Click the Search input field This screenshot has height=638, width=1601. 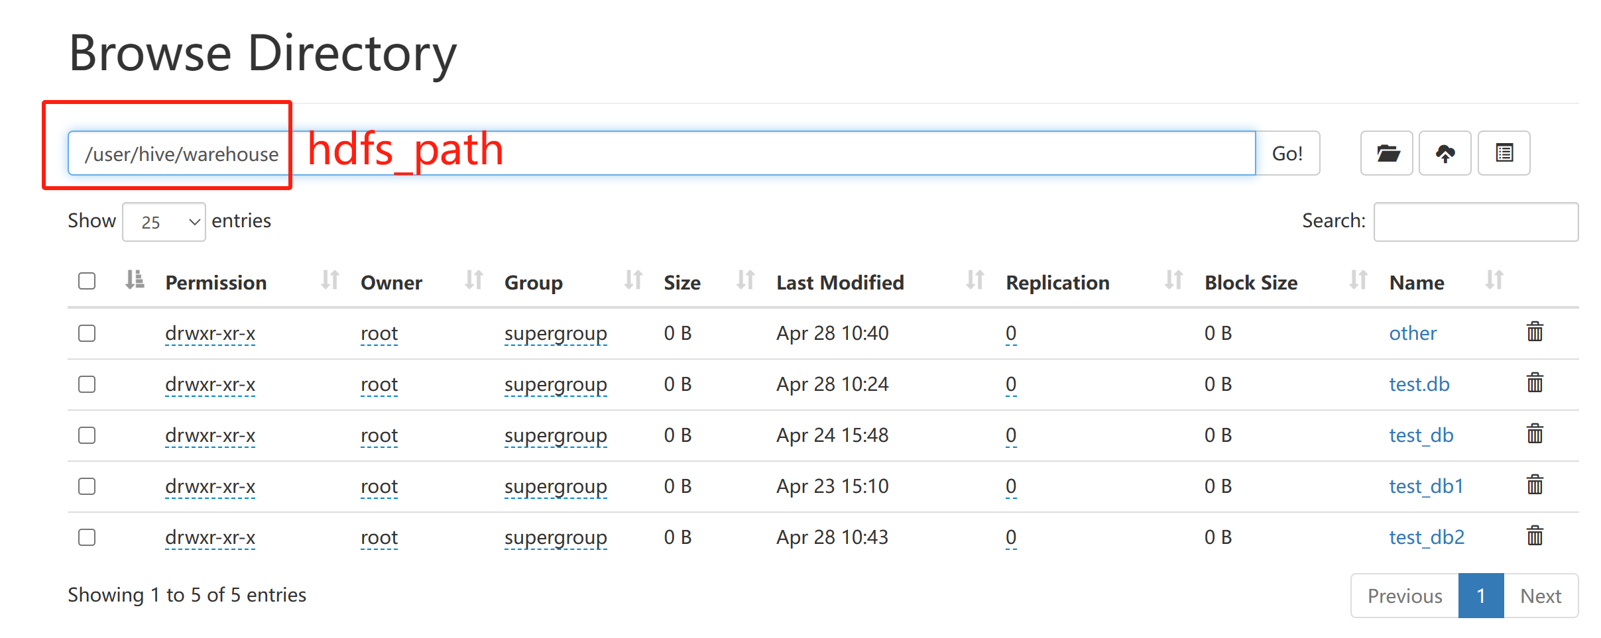pos(1476,222)
